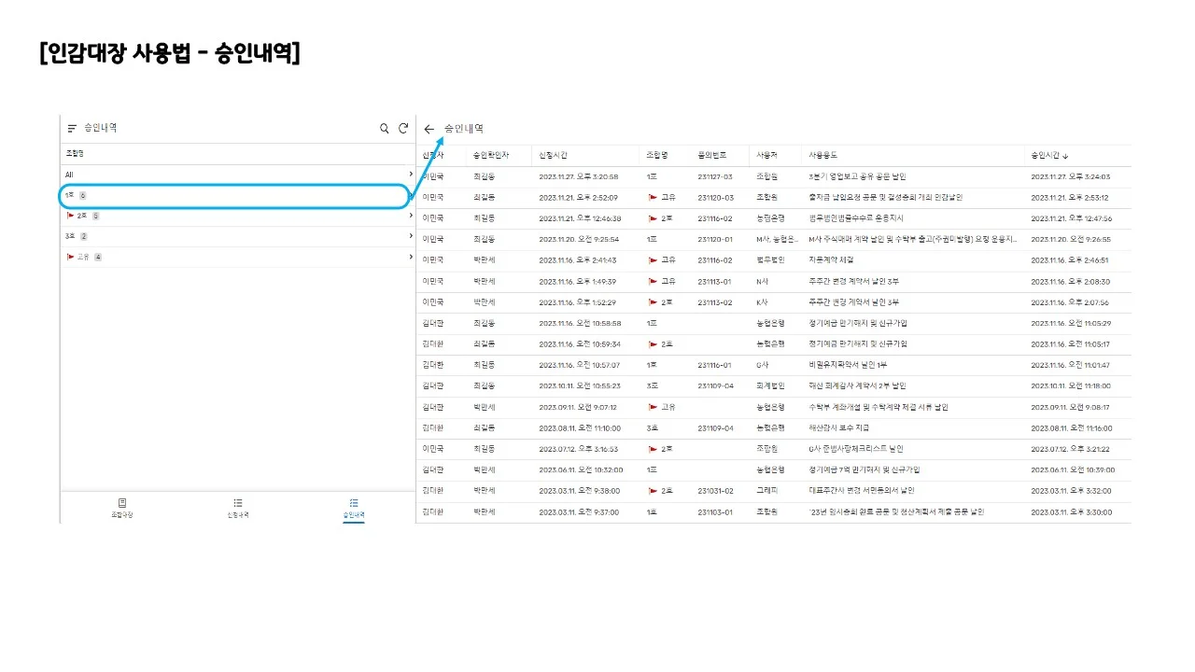1195x672 pixels.
Task: Expand the 고유 row chevron
Action: click(x=410, y=257)
